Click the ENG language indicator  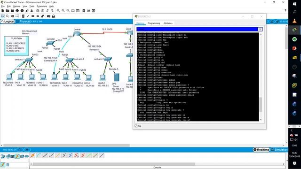click(x=294, y=146)
